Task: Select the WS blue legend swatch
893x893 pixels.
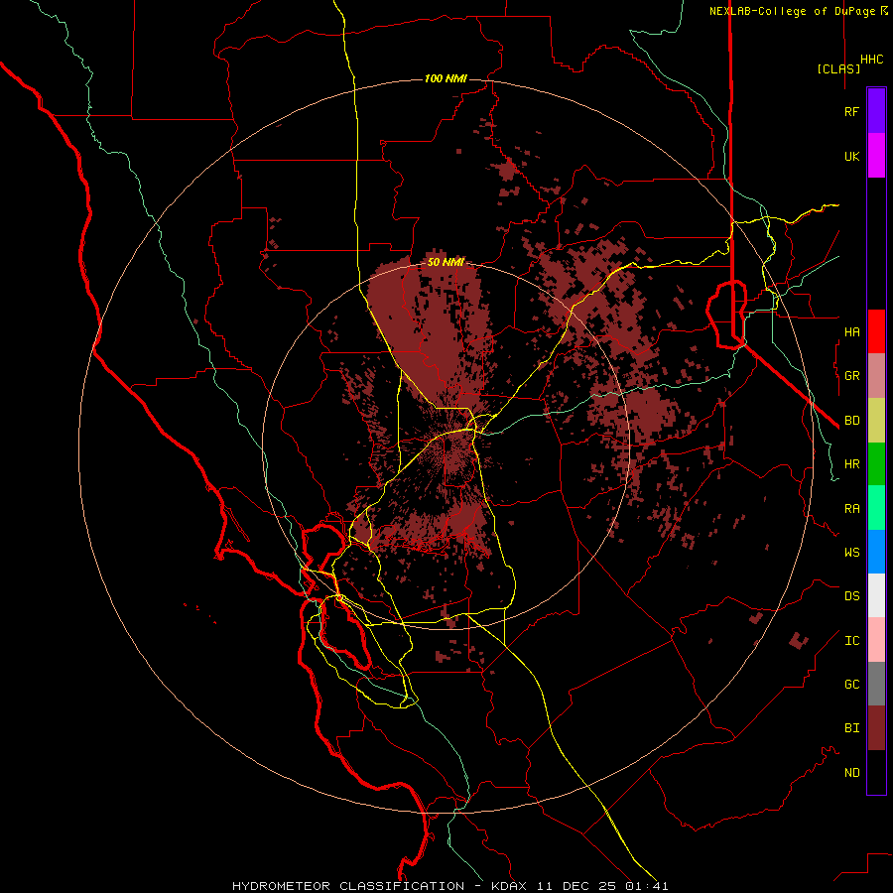Action: (876, 552)
